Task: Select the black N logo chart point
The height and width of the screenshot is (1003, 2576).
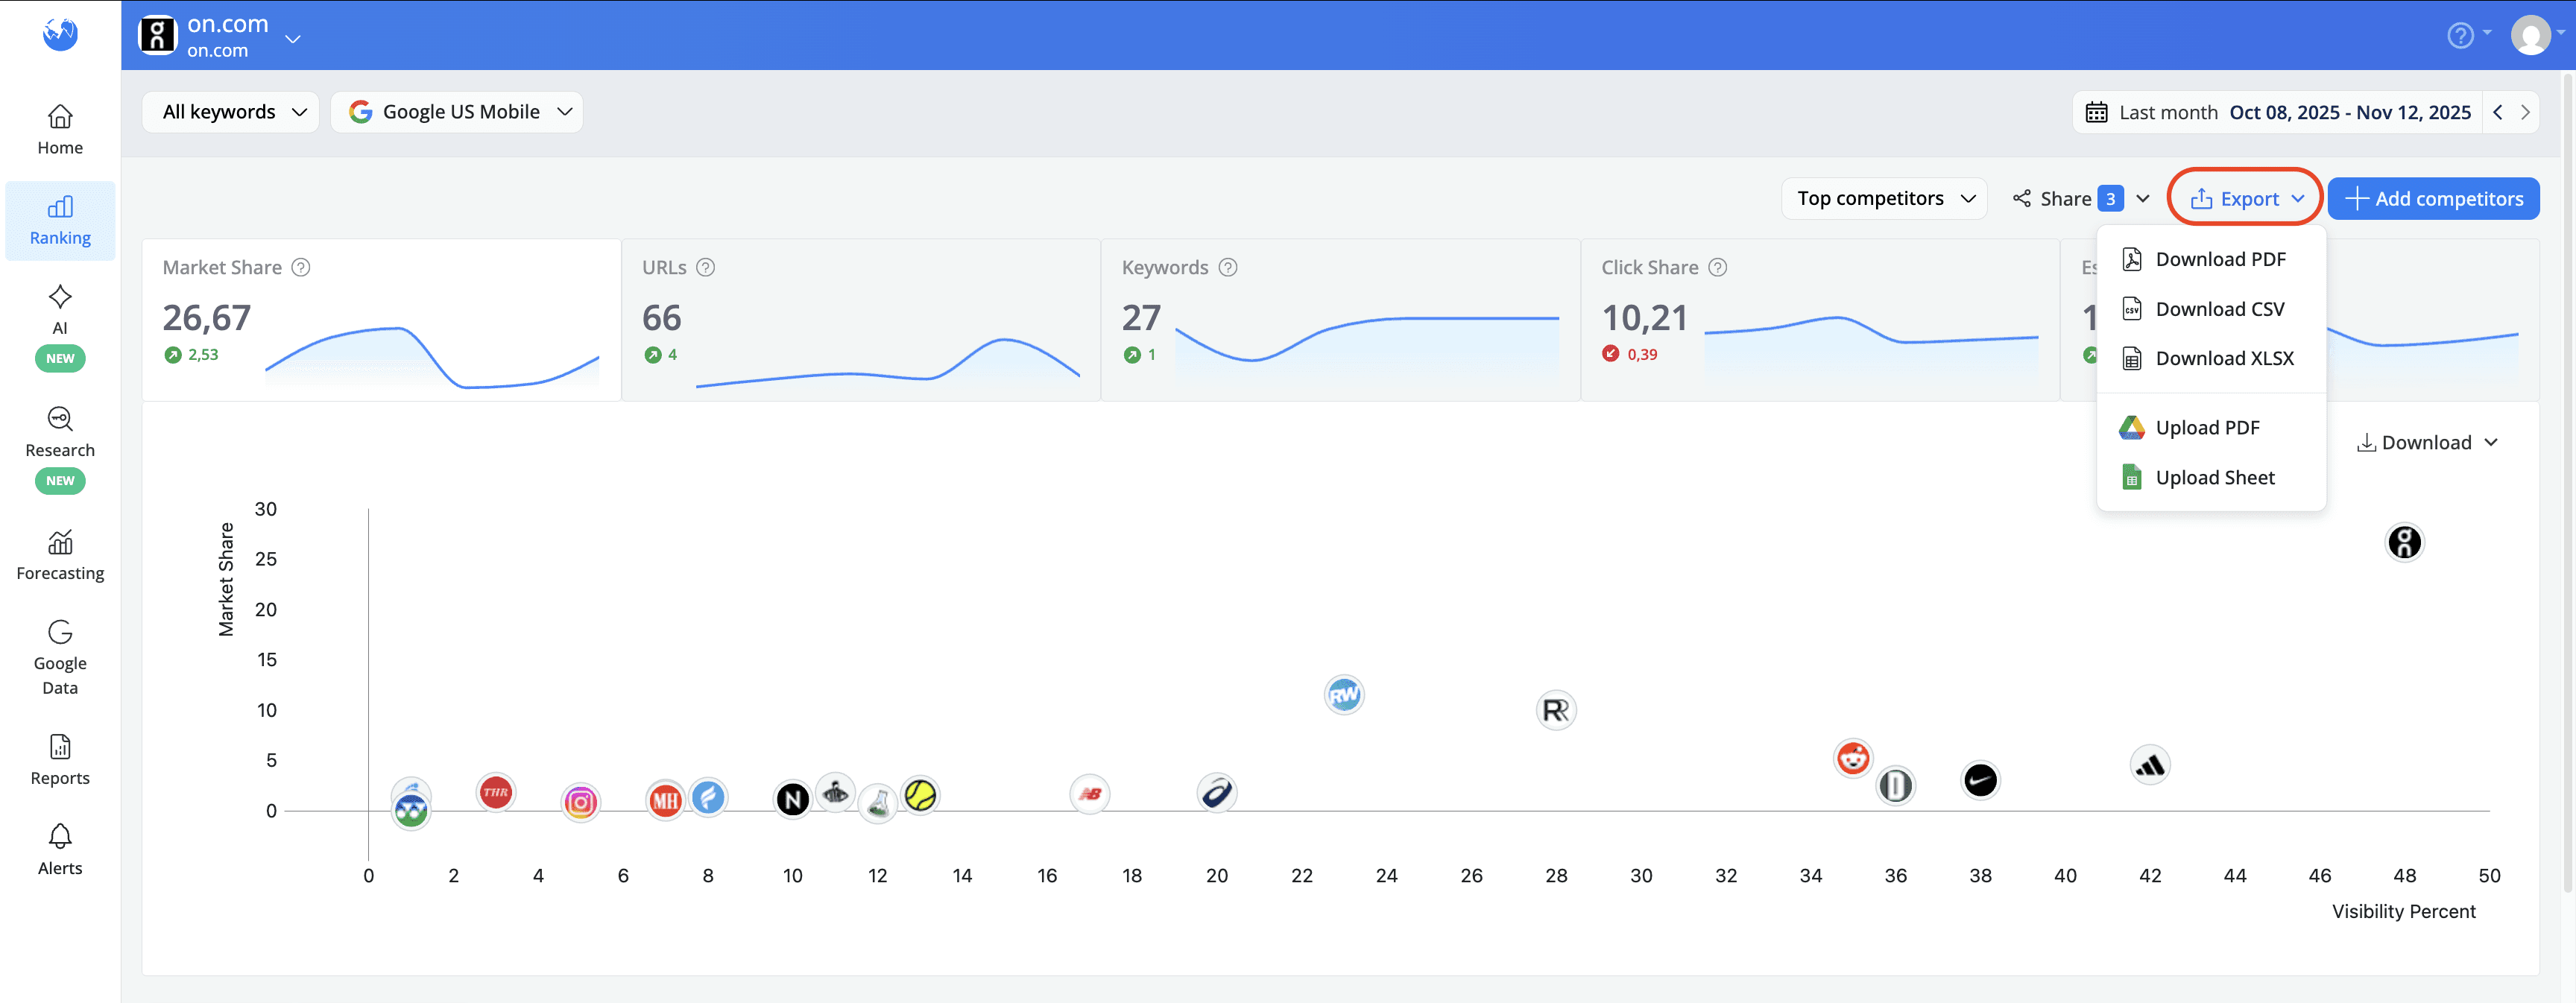Action: tap(792, 799)
